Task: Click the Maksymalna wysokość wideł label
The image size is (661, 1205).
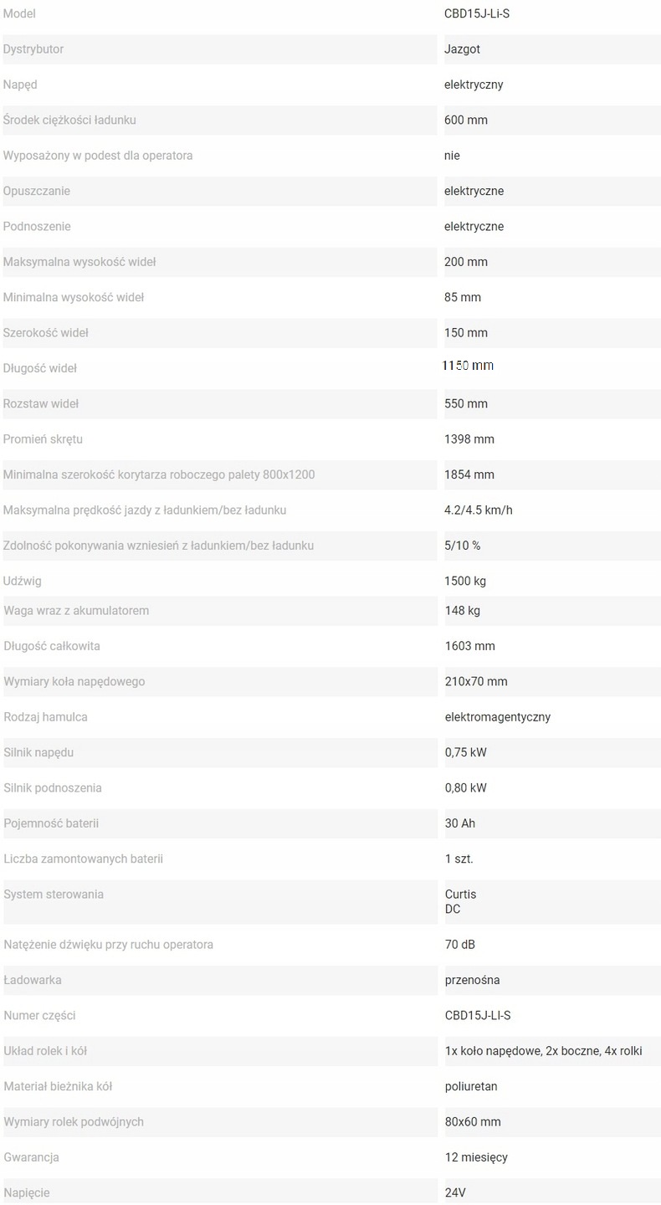Action: [x=79, y=262]
